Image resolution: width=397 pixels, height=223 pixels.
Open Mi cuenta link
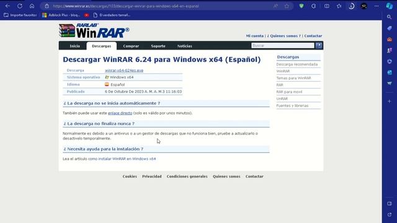coord(255,36)
